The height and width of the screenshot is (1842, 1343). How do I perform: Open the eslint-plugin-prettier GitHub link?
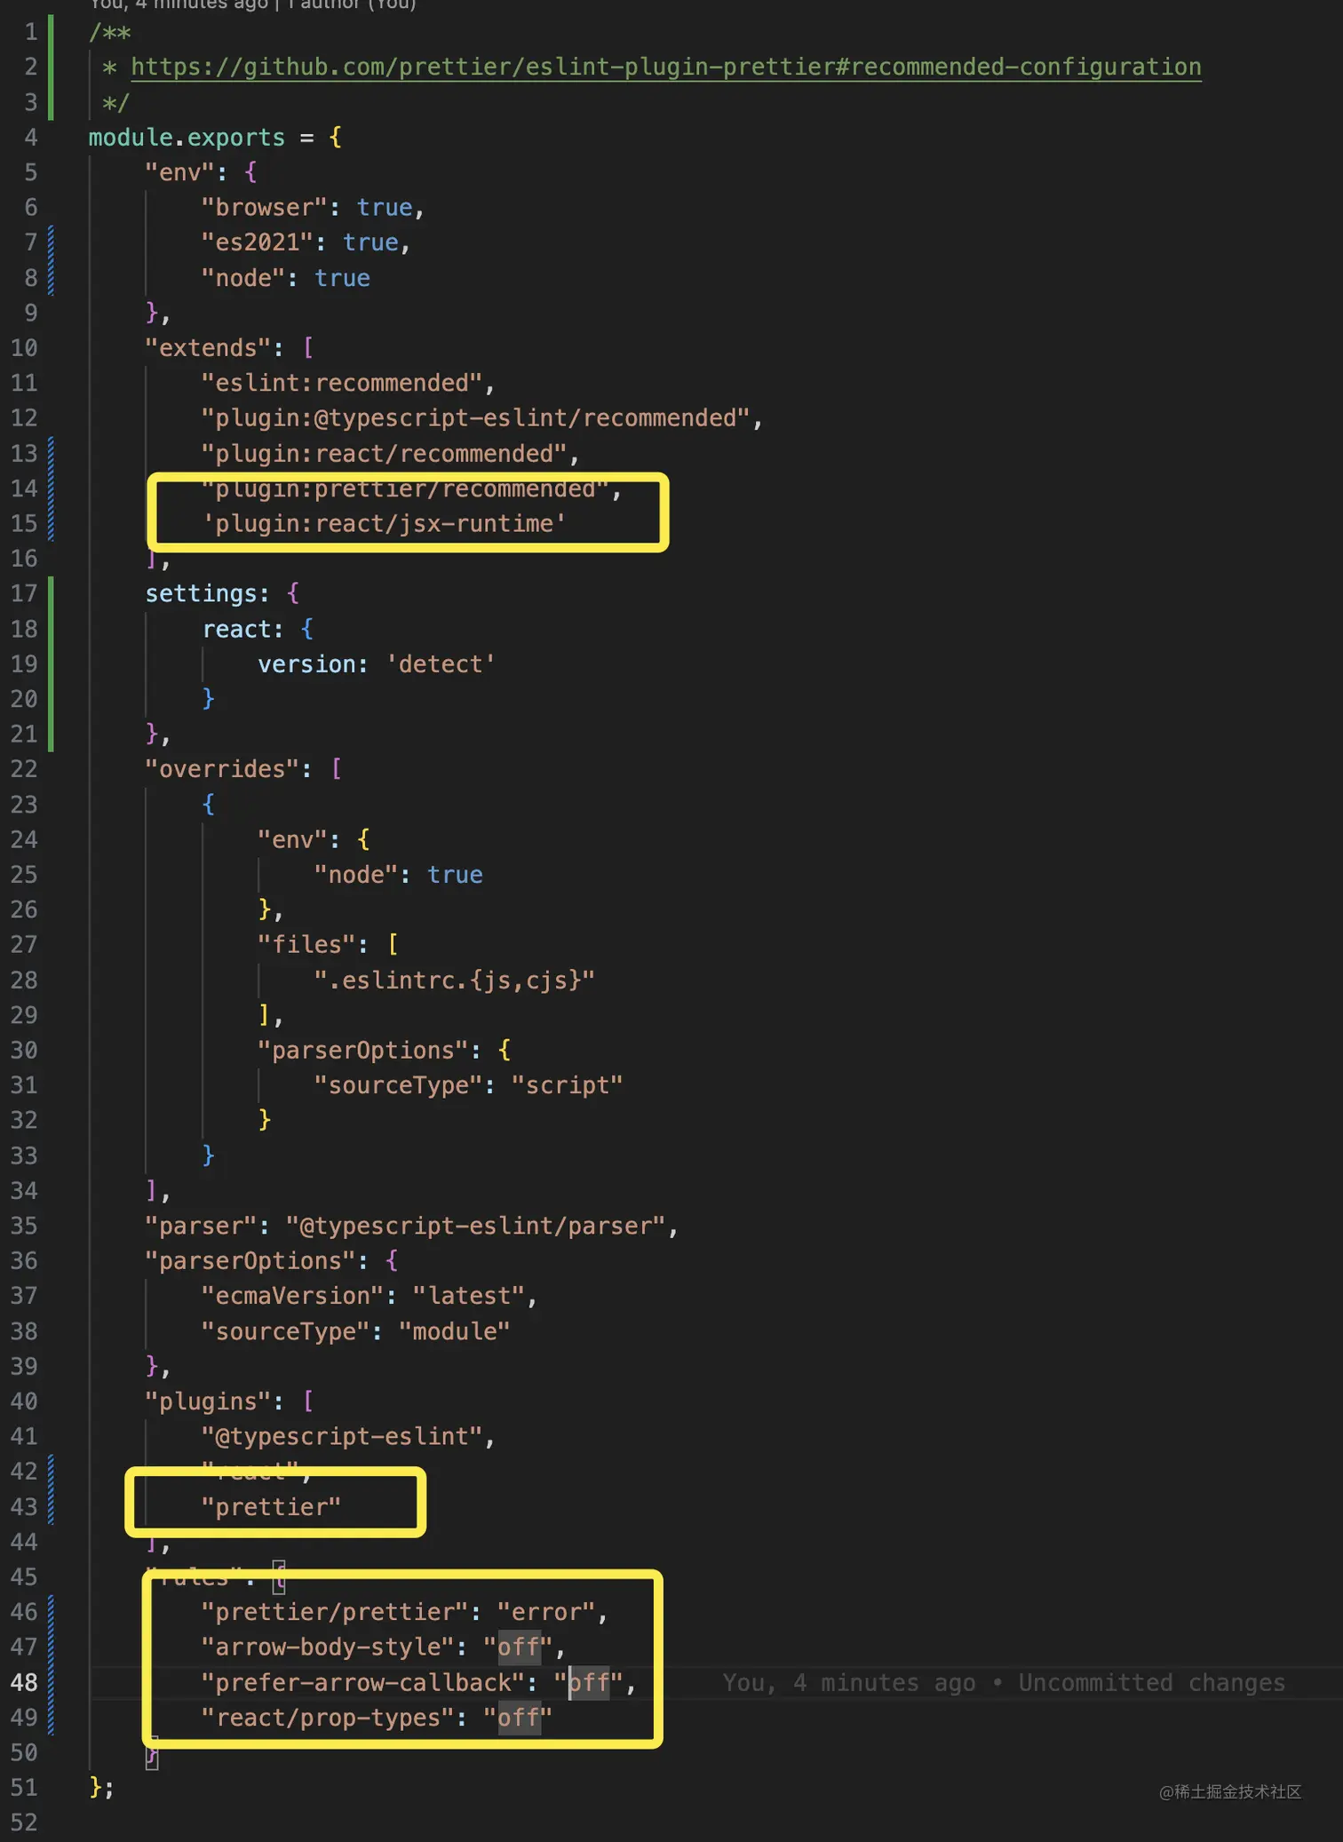666,67
